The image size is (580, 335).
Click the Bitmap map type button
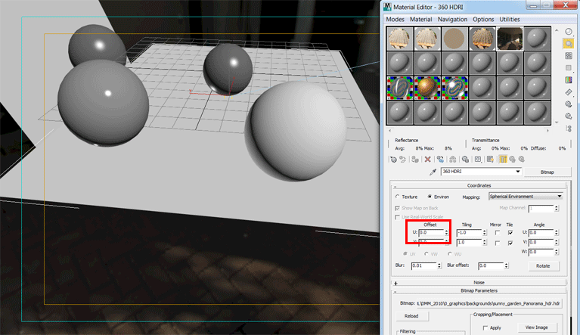547,172
